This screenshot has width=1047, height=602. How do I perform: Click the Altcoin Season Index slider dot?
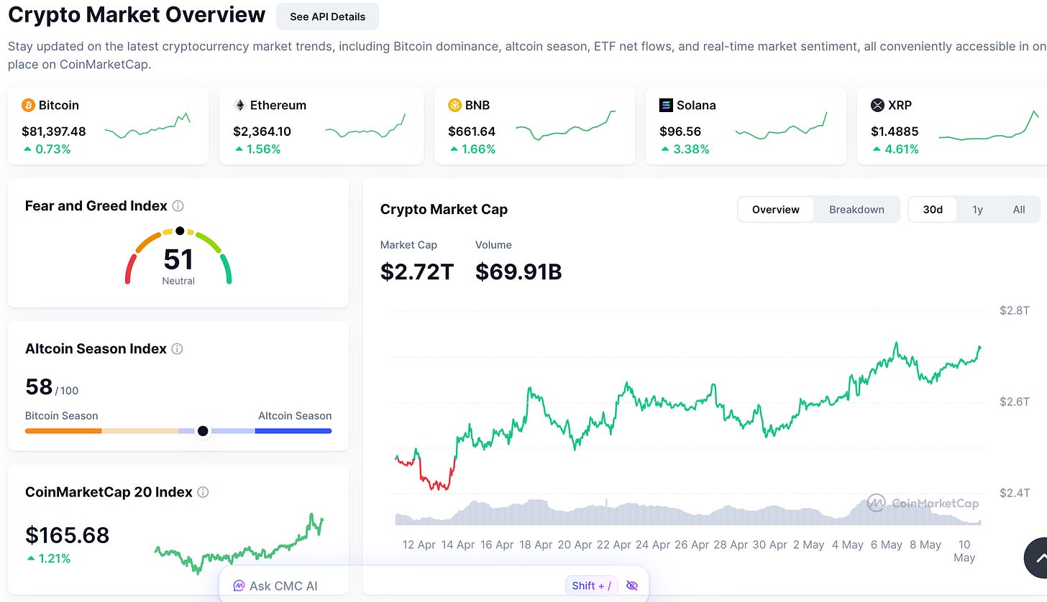(x=203, y=431)
